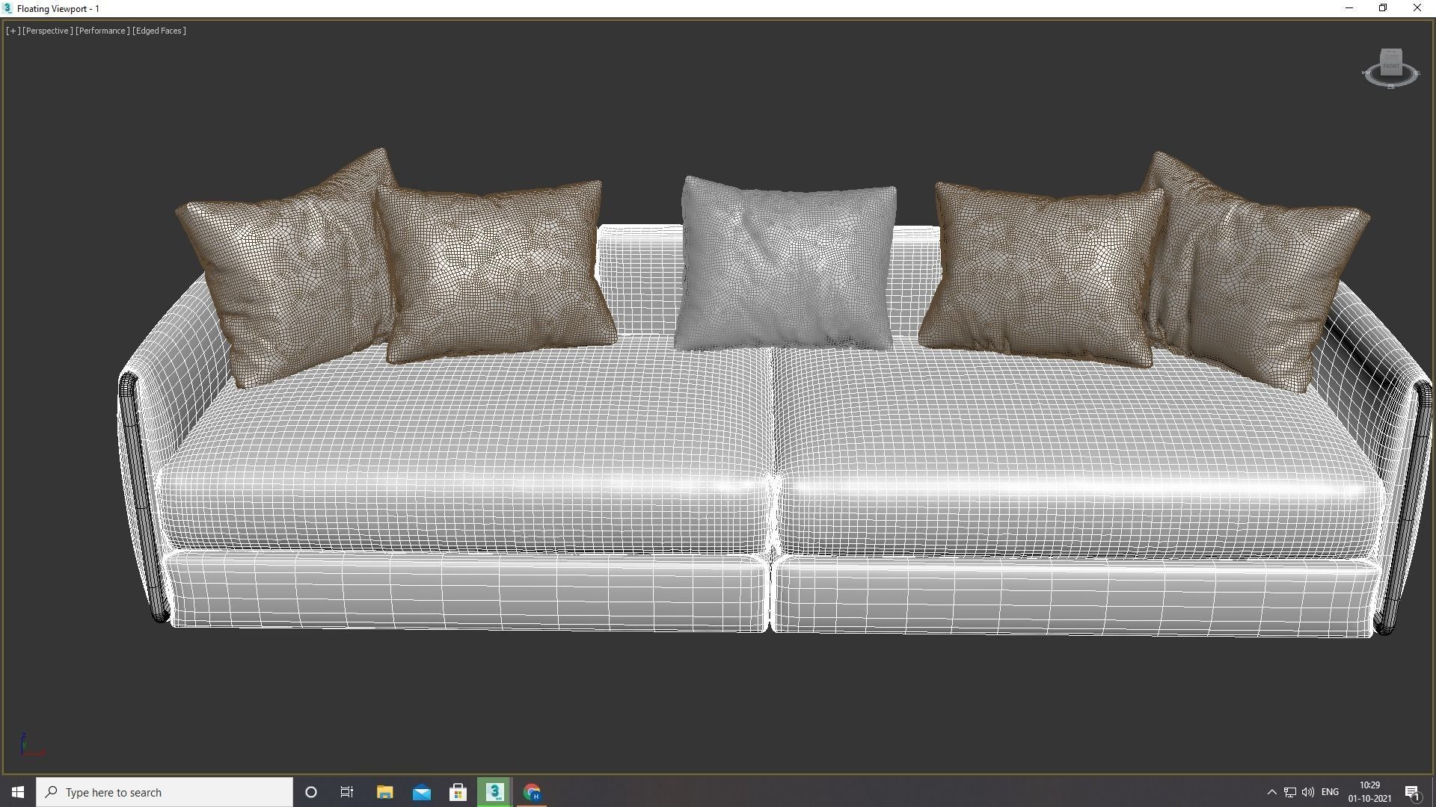Open the clock showing 10:29
1436x807 pixels.
1369,792
